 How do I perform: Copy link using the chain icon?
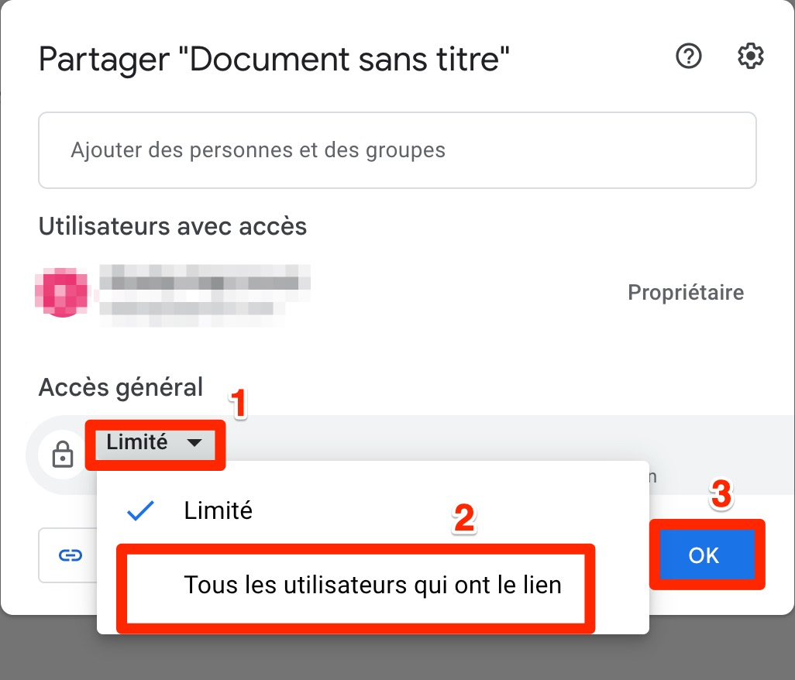71,555
